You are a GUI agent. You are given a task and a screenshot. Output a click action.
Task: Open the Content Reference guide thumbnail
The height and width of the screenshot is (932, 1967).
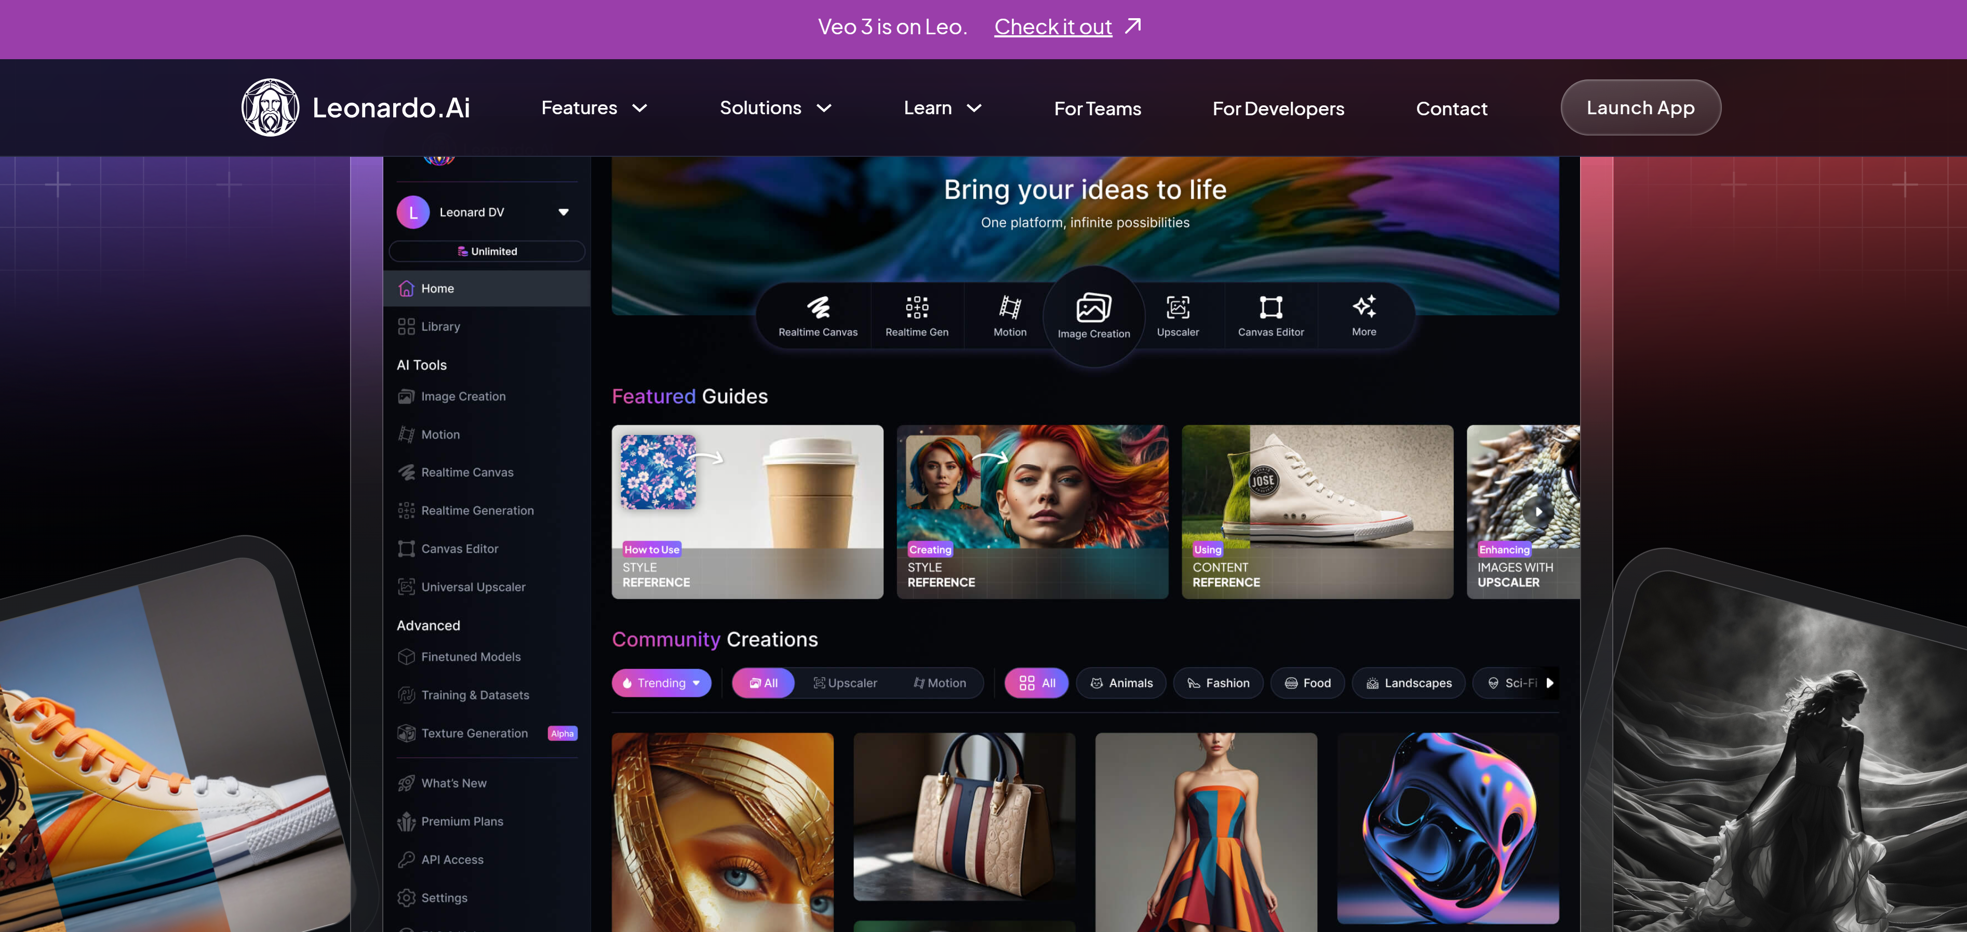(1316, 511)
